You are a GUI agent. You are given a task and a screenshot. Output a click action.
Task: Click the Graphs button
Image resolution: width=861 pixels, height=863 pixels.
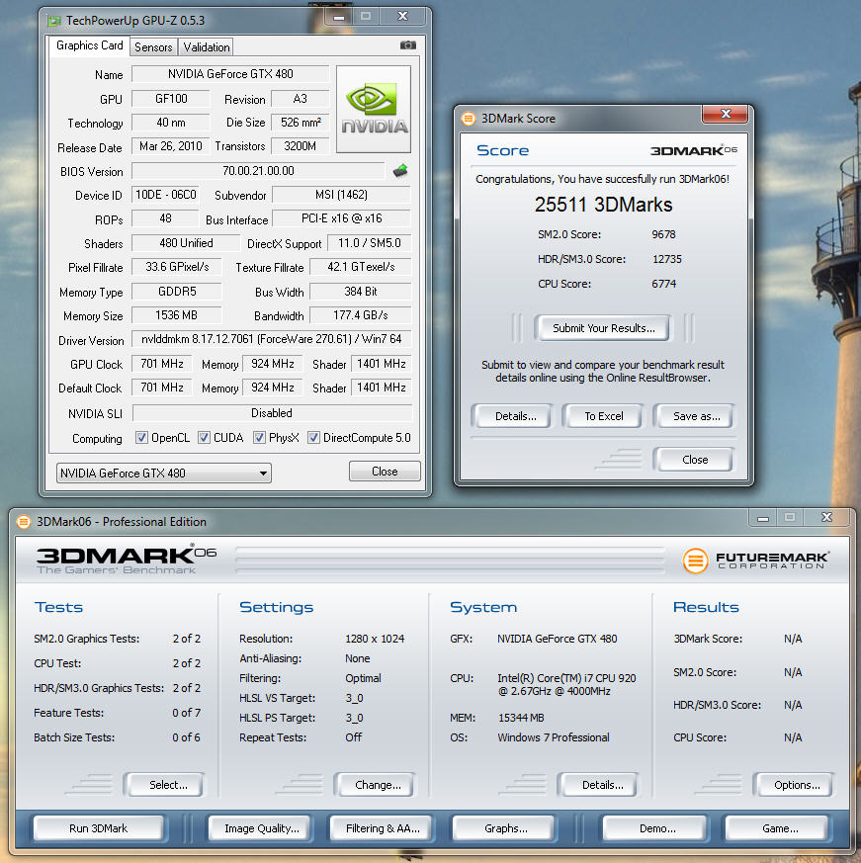tap(505, 828)
